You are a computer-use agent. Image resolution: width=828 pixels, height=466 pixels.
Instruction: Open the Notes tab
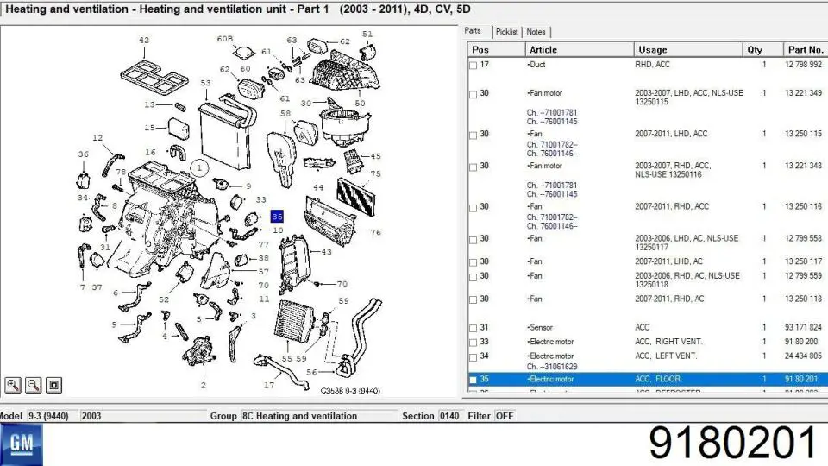536,32
